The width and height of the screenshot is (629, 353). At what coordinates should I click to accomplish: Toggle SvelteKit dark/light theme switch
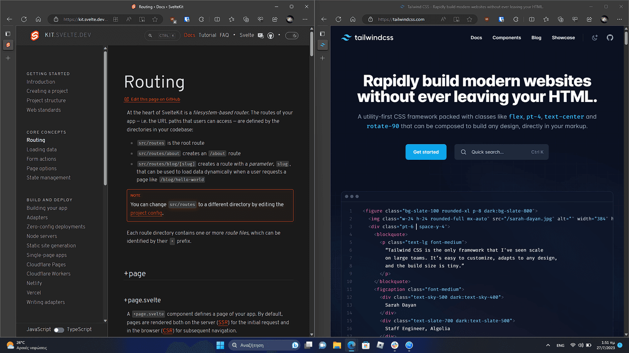[x=292, y=35]
